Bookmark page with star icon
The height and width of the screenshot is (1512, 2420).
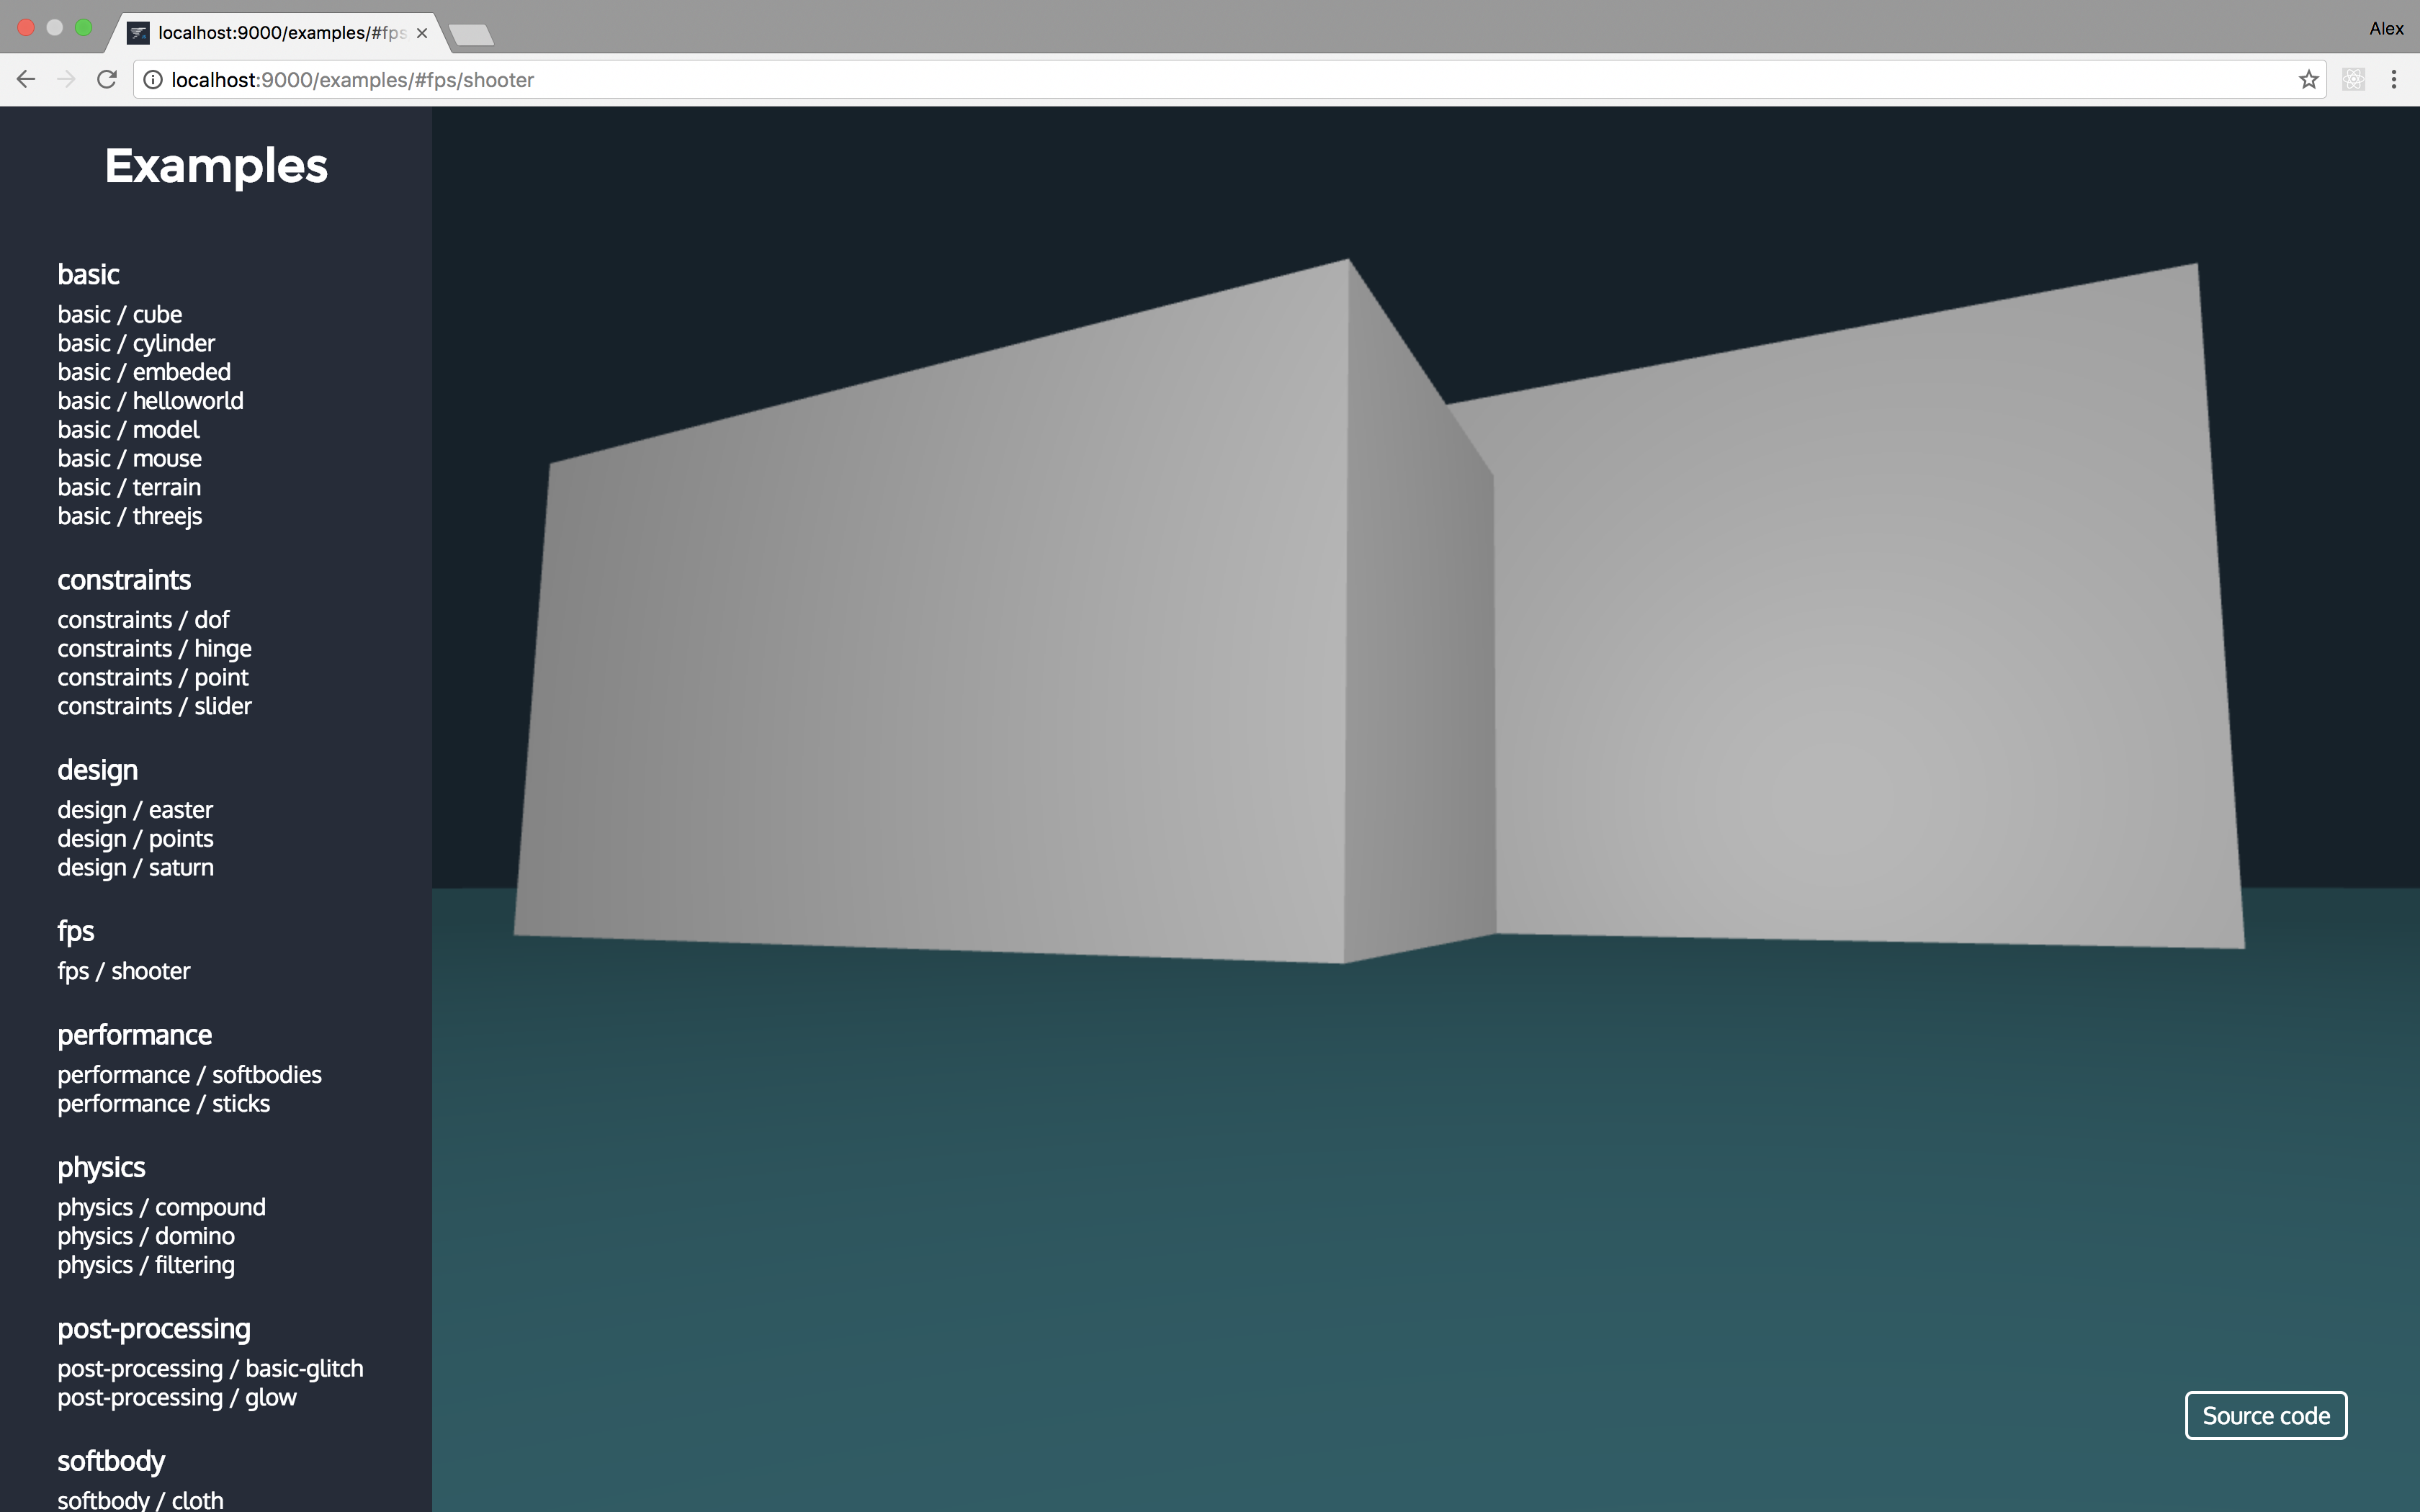coord(2308,79)
